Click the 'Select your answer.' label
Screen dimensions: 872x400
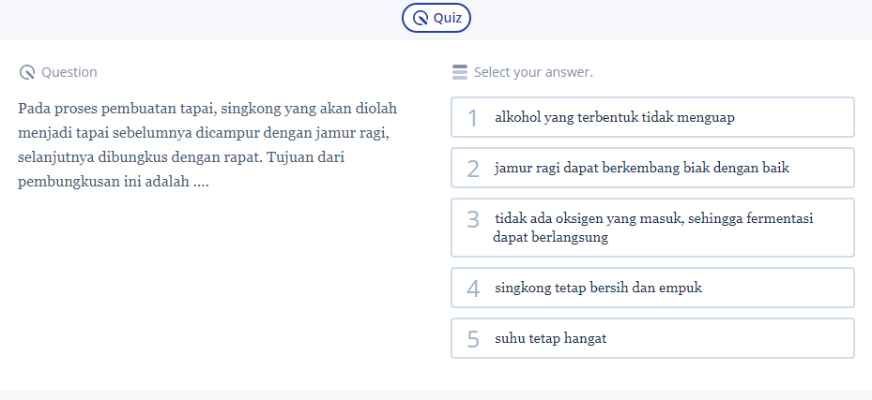pyautogui.click(x=533, y=72)
